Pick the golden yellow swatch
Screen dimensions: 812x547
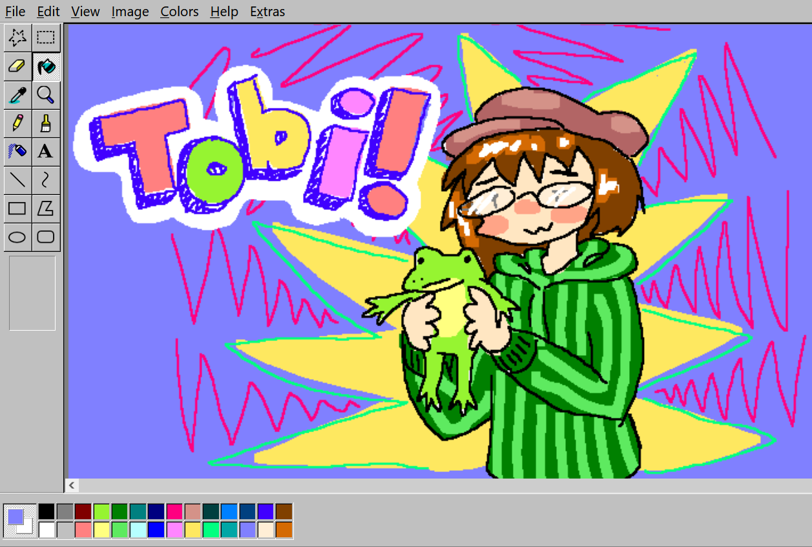(x=193, y=530)
